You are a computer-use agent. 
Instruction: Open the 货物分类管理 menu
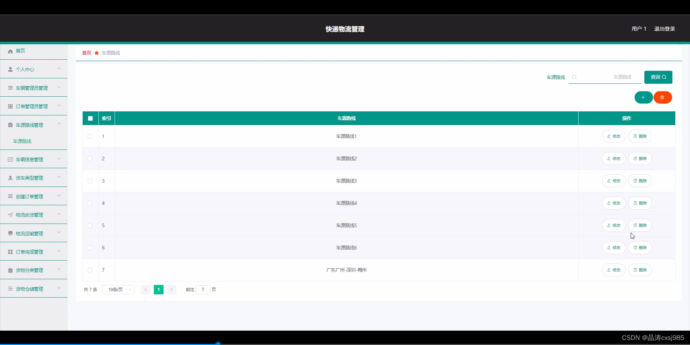coord(34,270)
